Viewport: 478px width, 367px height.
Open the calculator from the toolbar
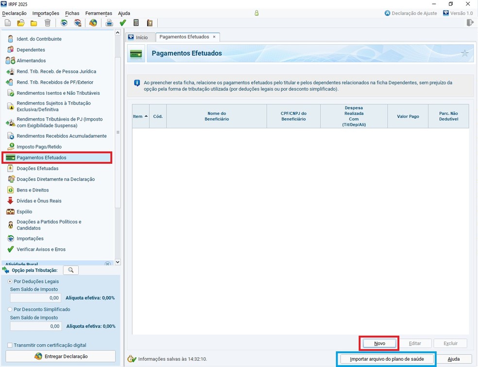[136, 23]
